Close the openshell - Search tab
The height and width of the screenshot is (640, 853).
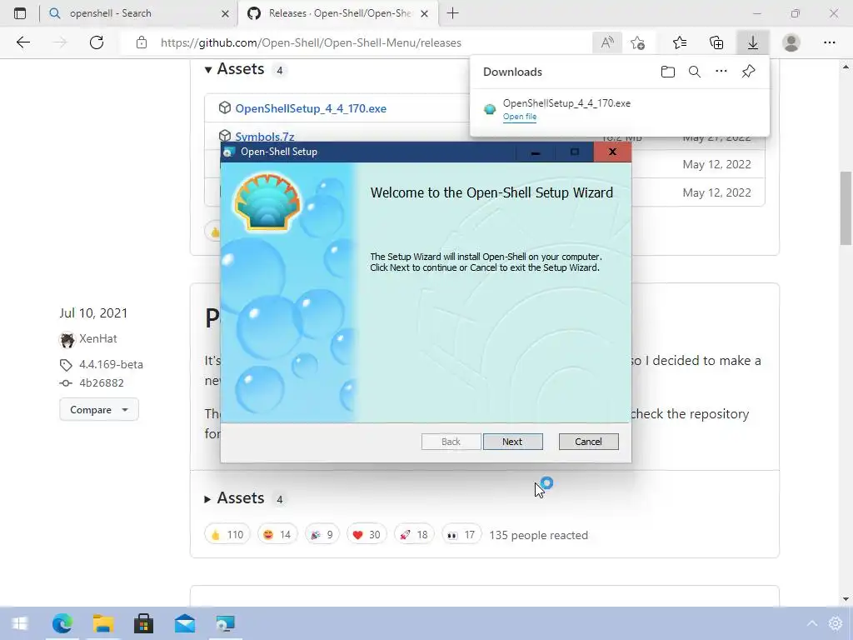pyautogui.click(x=225, y=13)
